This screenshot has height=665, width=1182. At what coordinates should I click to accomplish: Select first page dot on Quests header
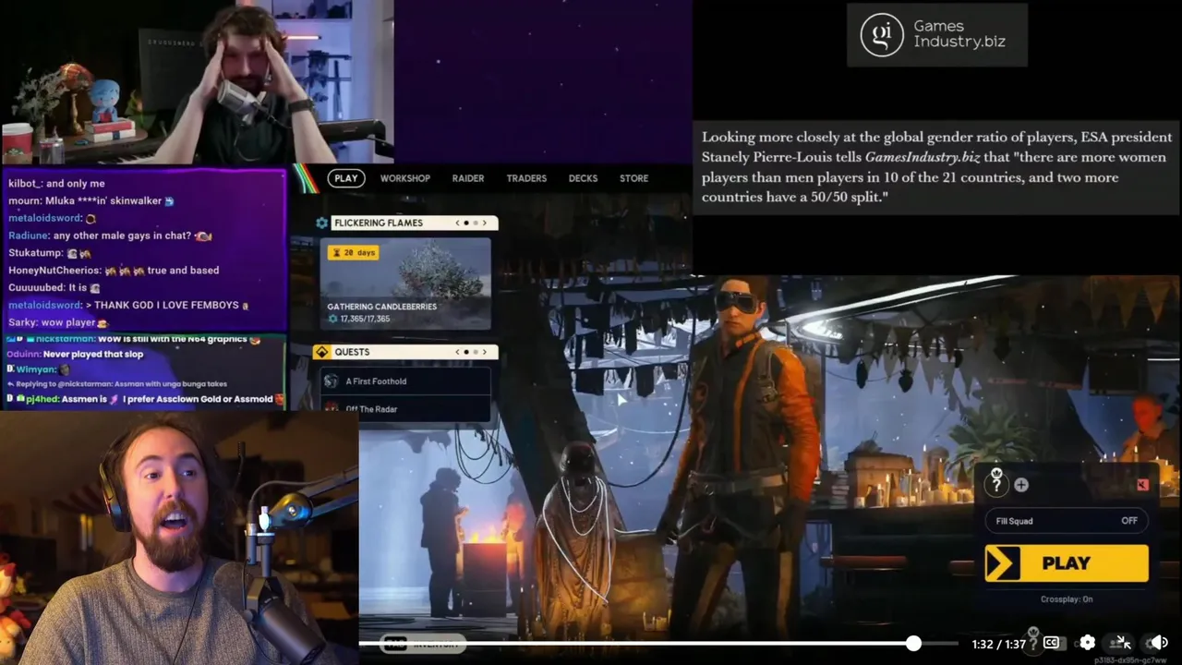pos(466,352)
